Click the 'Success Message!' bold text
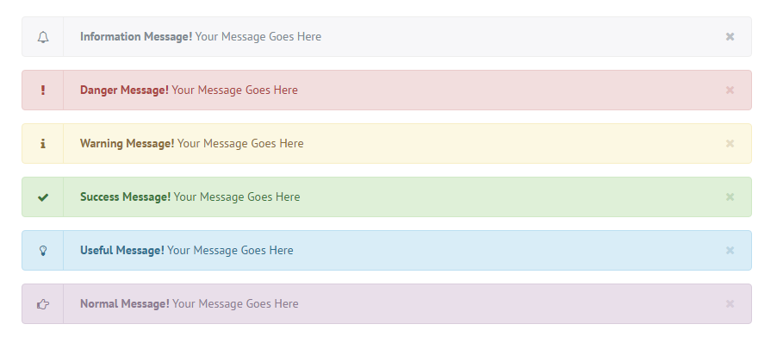Viewport: 777px width, 343px height. pyautogui.click(x=126, y=197)
